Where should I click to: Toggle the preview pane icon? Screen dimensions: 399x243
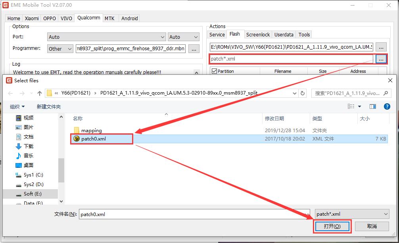coord(373,106)
